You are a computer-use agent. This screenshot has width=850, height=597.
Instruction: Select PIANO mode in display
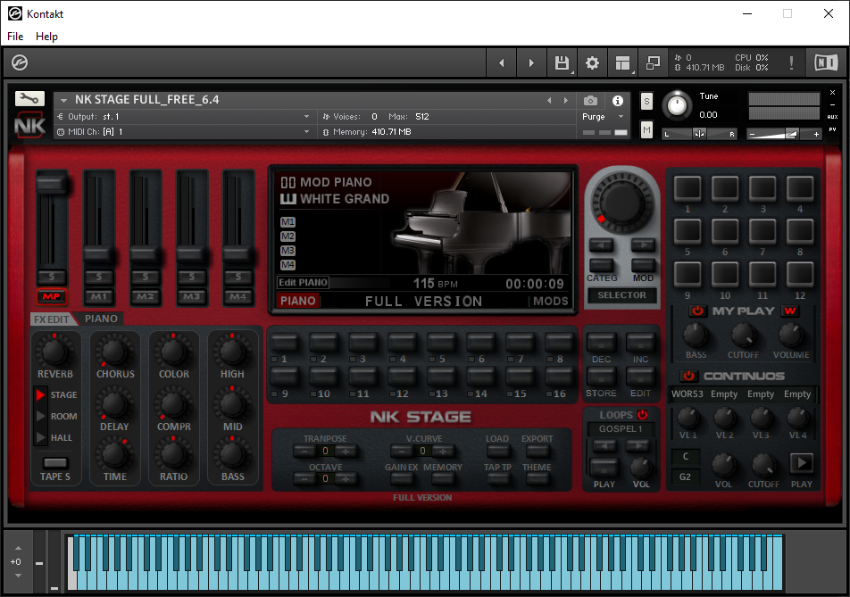coord(297,301)
